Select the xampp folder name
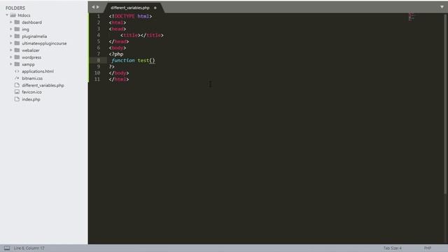 (28, 64)
